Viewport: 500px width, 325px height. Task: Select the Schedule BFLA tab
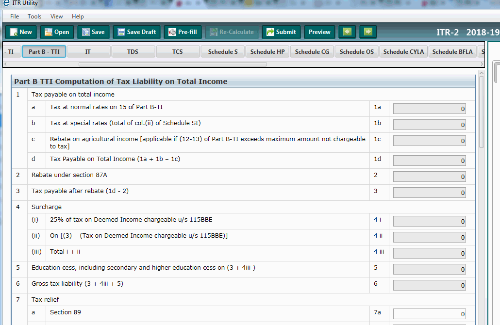(452, 51)
